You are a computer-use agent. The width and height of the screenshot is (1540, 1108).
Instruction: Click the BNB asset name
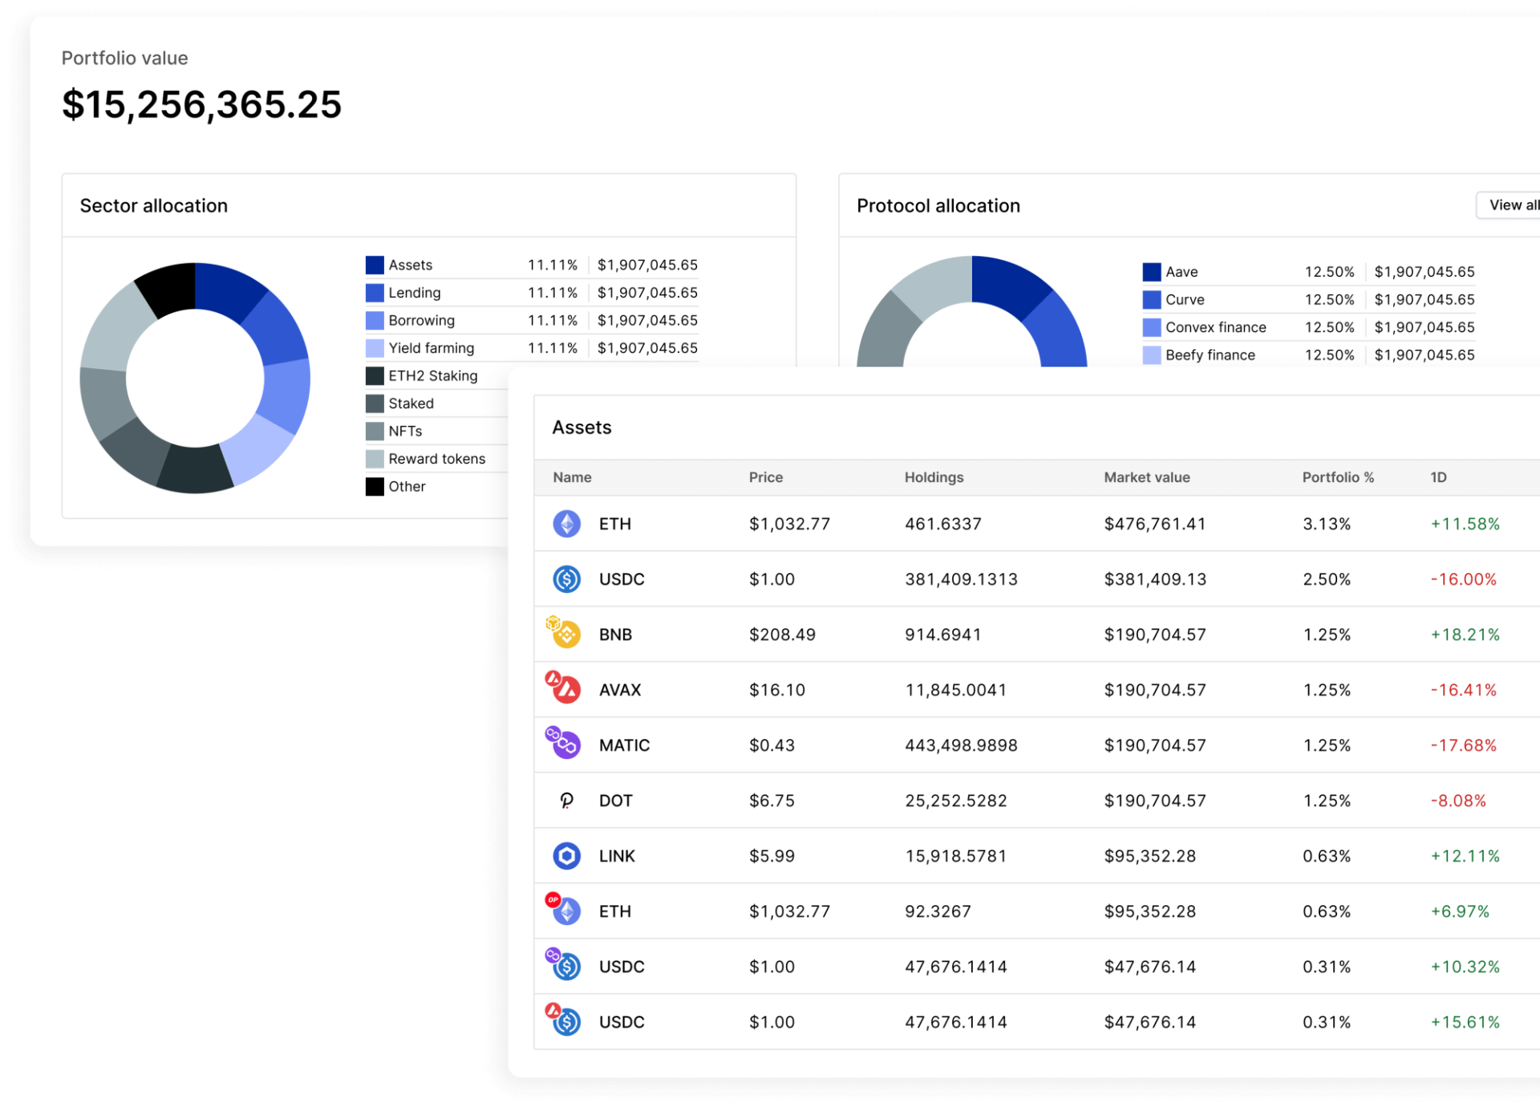click(x=615, y=635)
